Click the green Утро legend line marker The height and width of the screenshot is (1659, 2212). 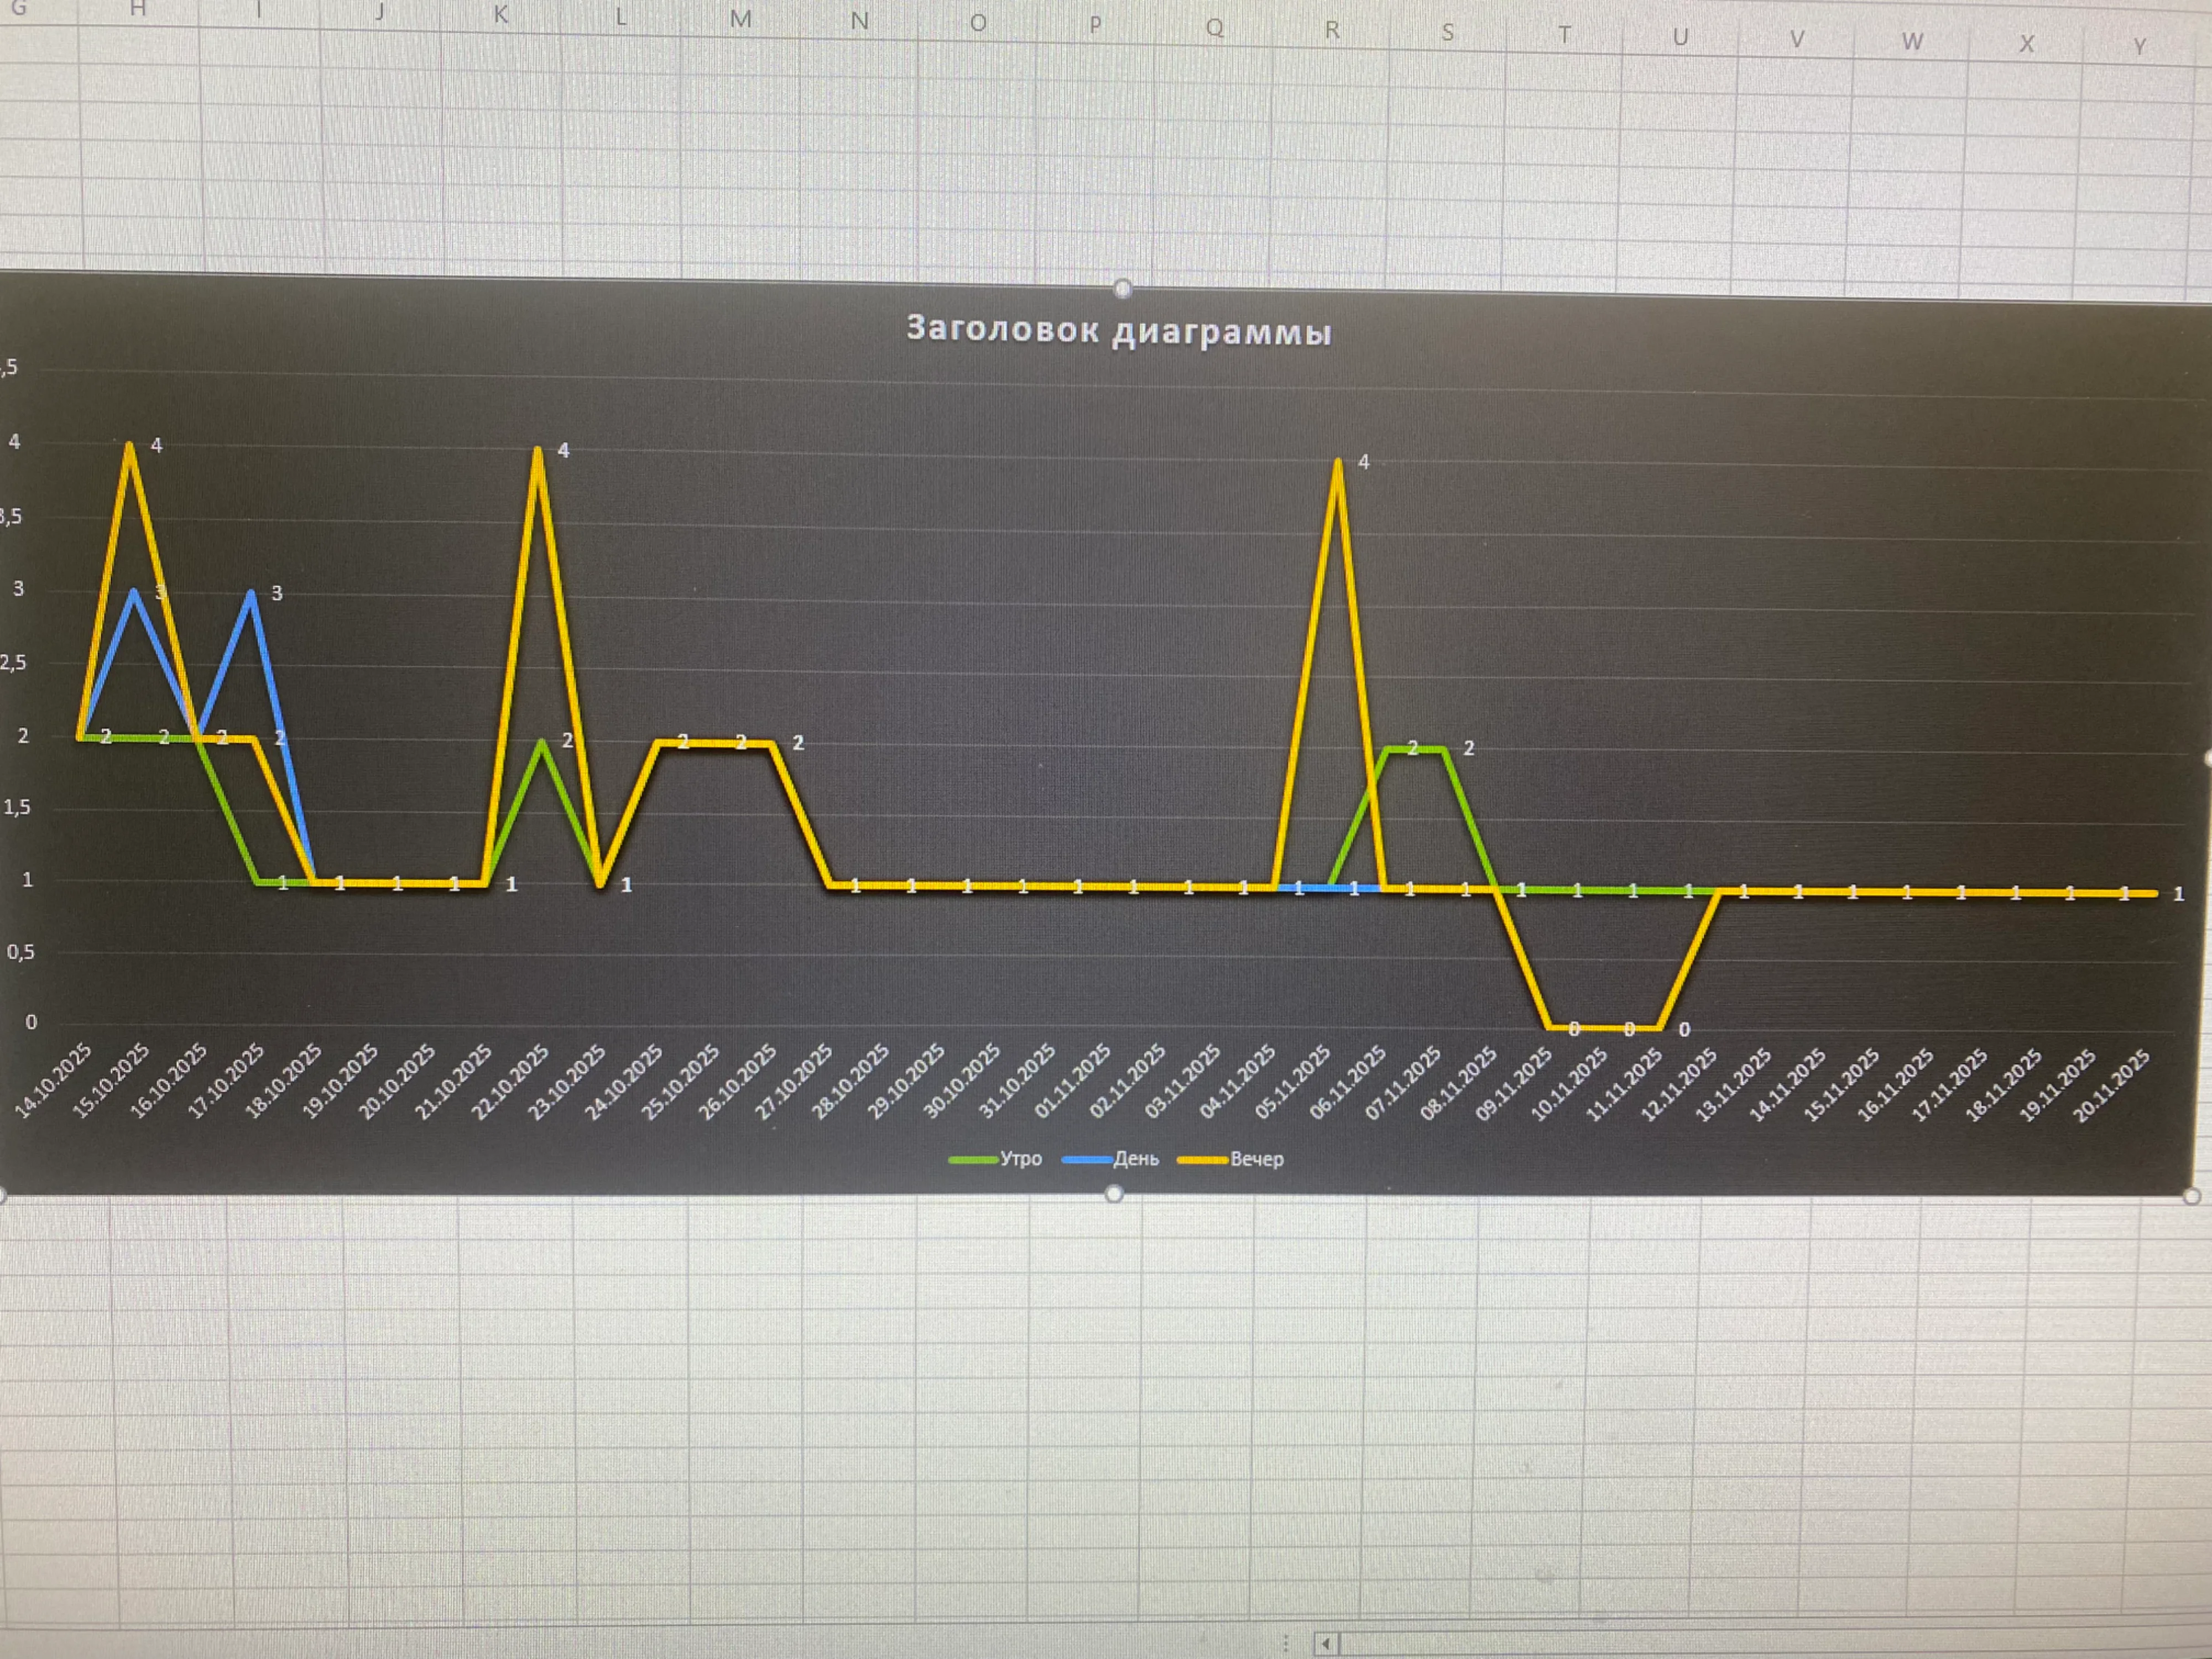point(973,1160)
